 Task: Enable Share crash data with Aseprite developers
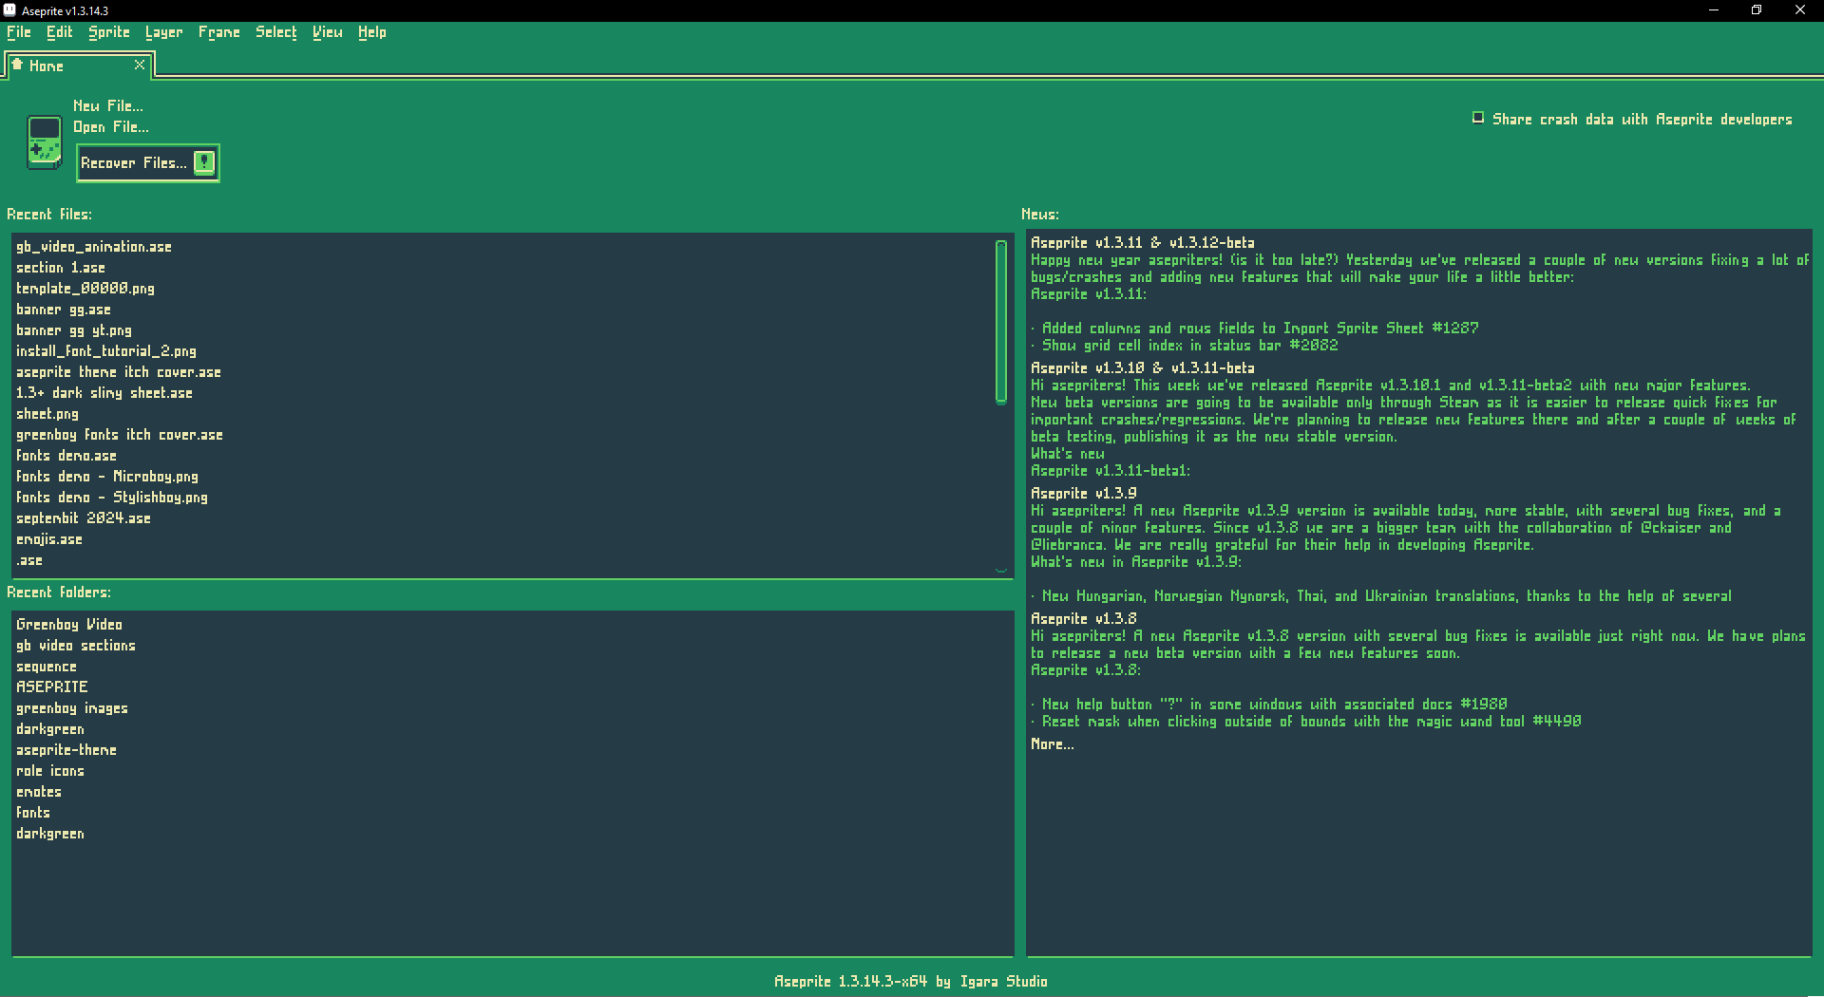1477,118
